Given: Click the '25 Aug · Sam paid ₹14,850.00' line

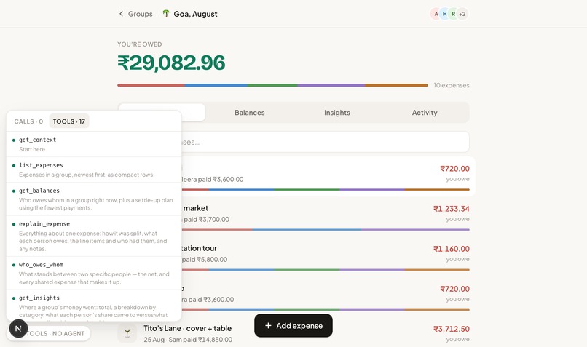Looking at the screenshot, I should pyautogui.click(x=188, y=340).
